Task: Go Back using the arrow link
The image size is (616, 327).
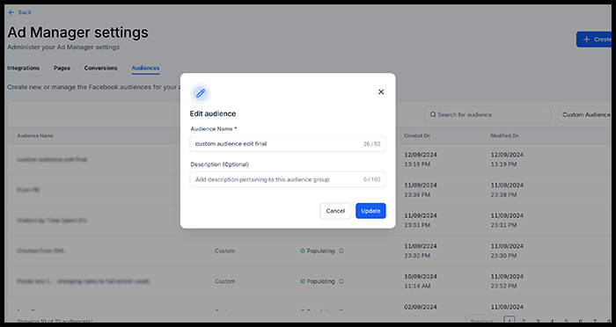Action: click(19, 12)
